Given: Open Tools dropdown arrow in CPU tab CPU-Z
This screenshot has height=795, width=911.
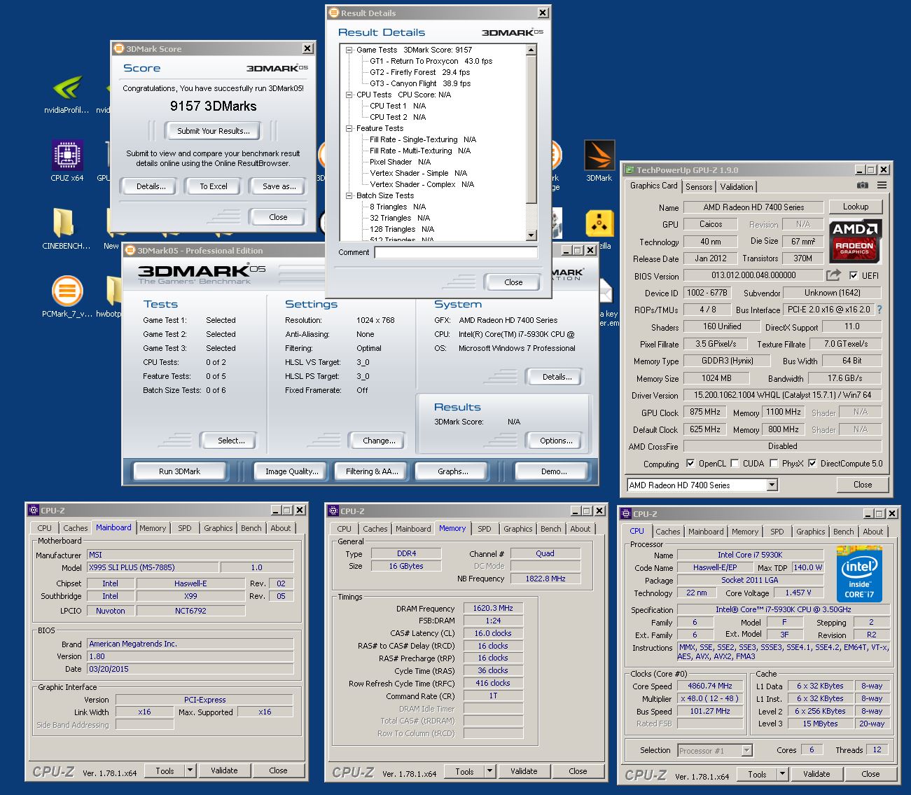Looking at the screenshot, I should tap(782, 774).
